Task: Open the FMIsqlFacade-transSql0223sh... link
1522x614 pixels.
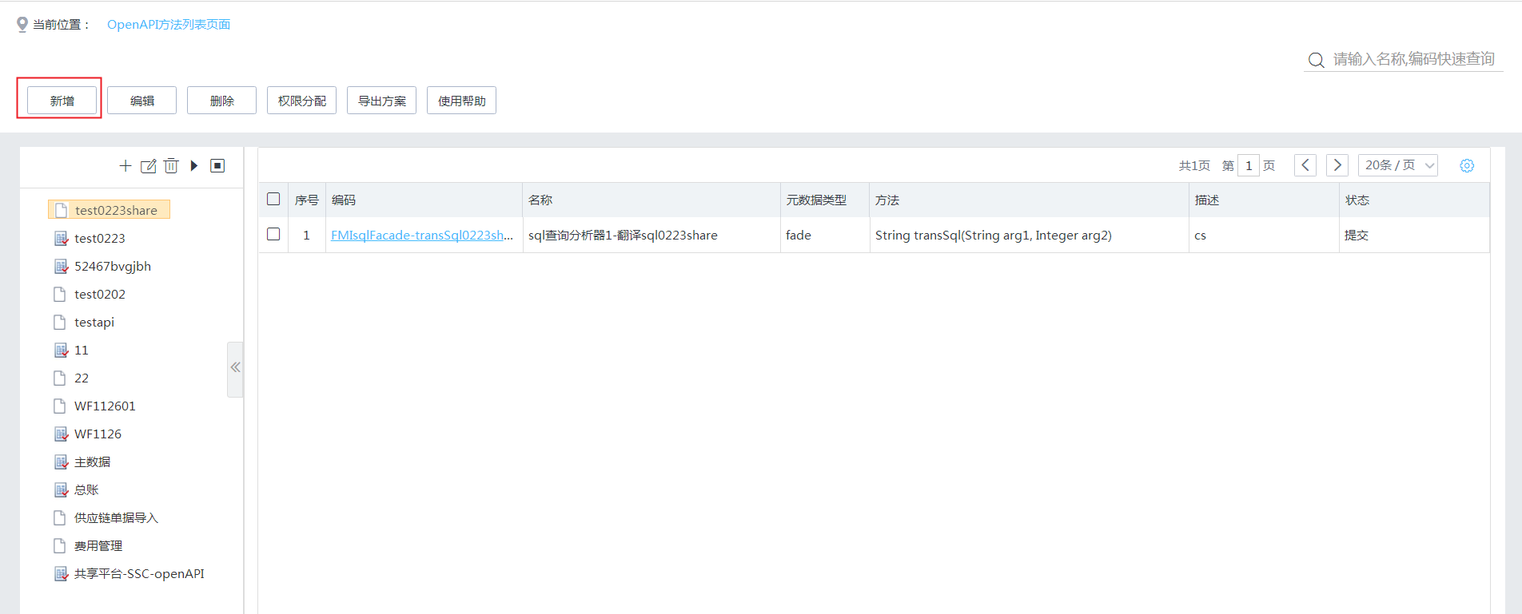Action: (x=421, y=235)
